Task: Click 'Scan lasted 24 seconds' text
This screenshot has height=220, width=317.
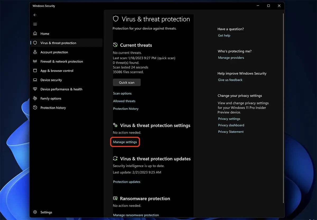Action: [130, 67]
